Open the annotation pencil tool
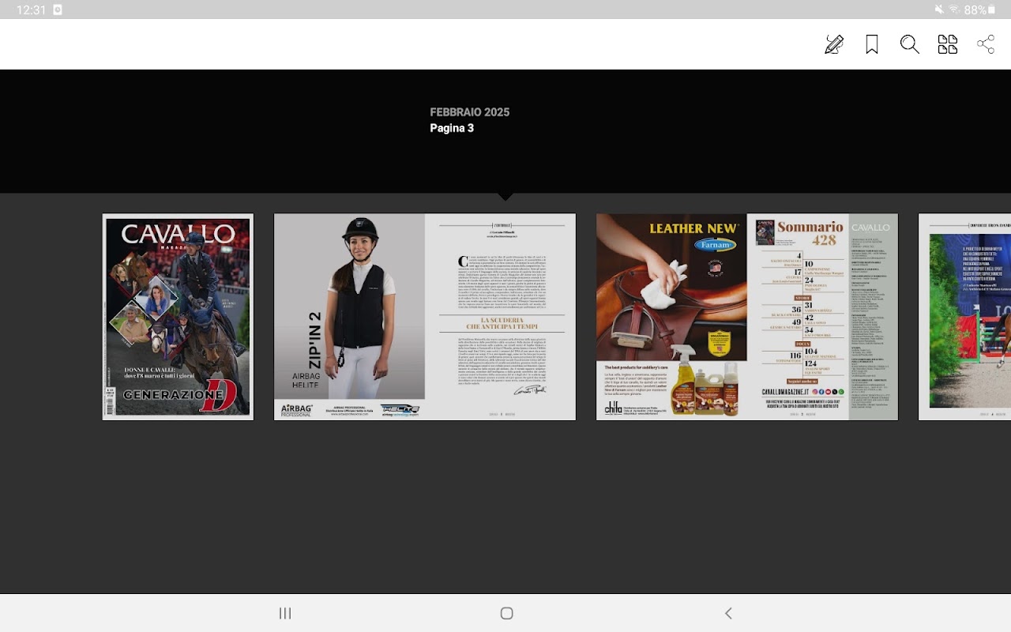The height and width of the screenshot is (632, 1011). point(834,44)
